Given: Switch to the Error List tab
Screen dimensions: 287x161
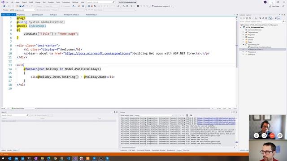Looking at the screenshot, I should click(x=186, y=150).
